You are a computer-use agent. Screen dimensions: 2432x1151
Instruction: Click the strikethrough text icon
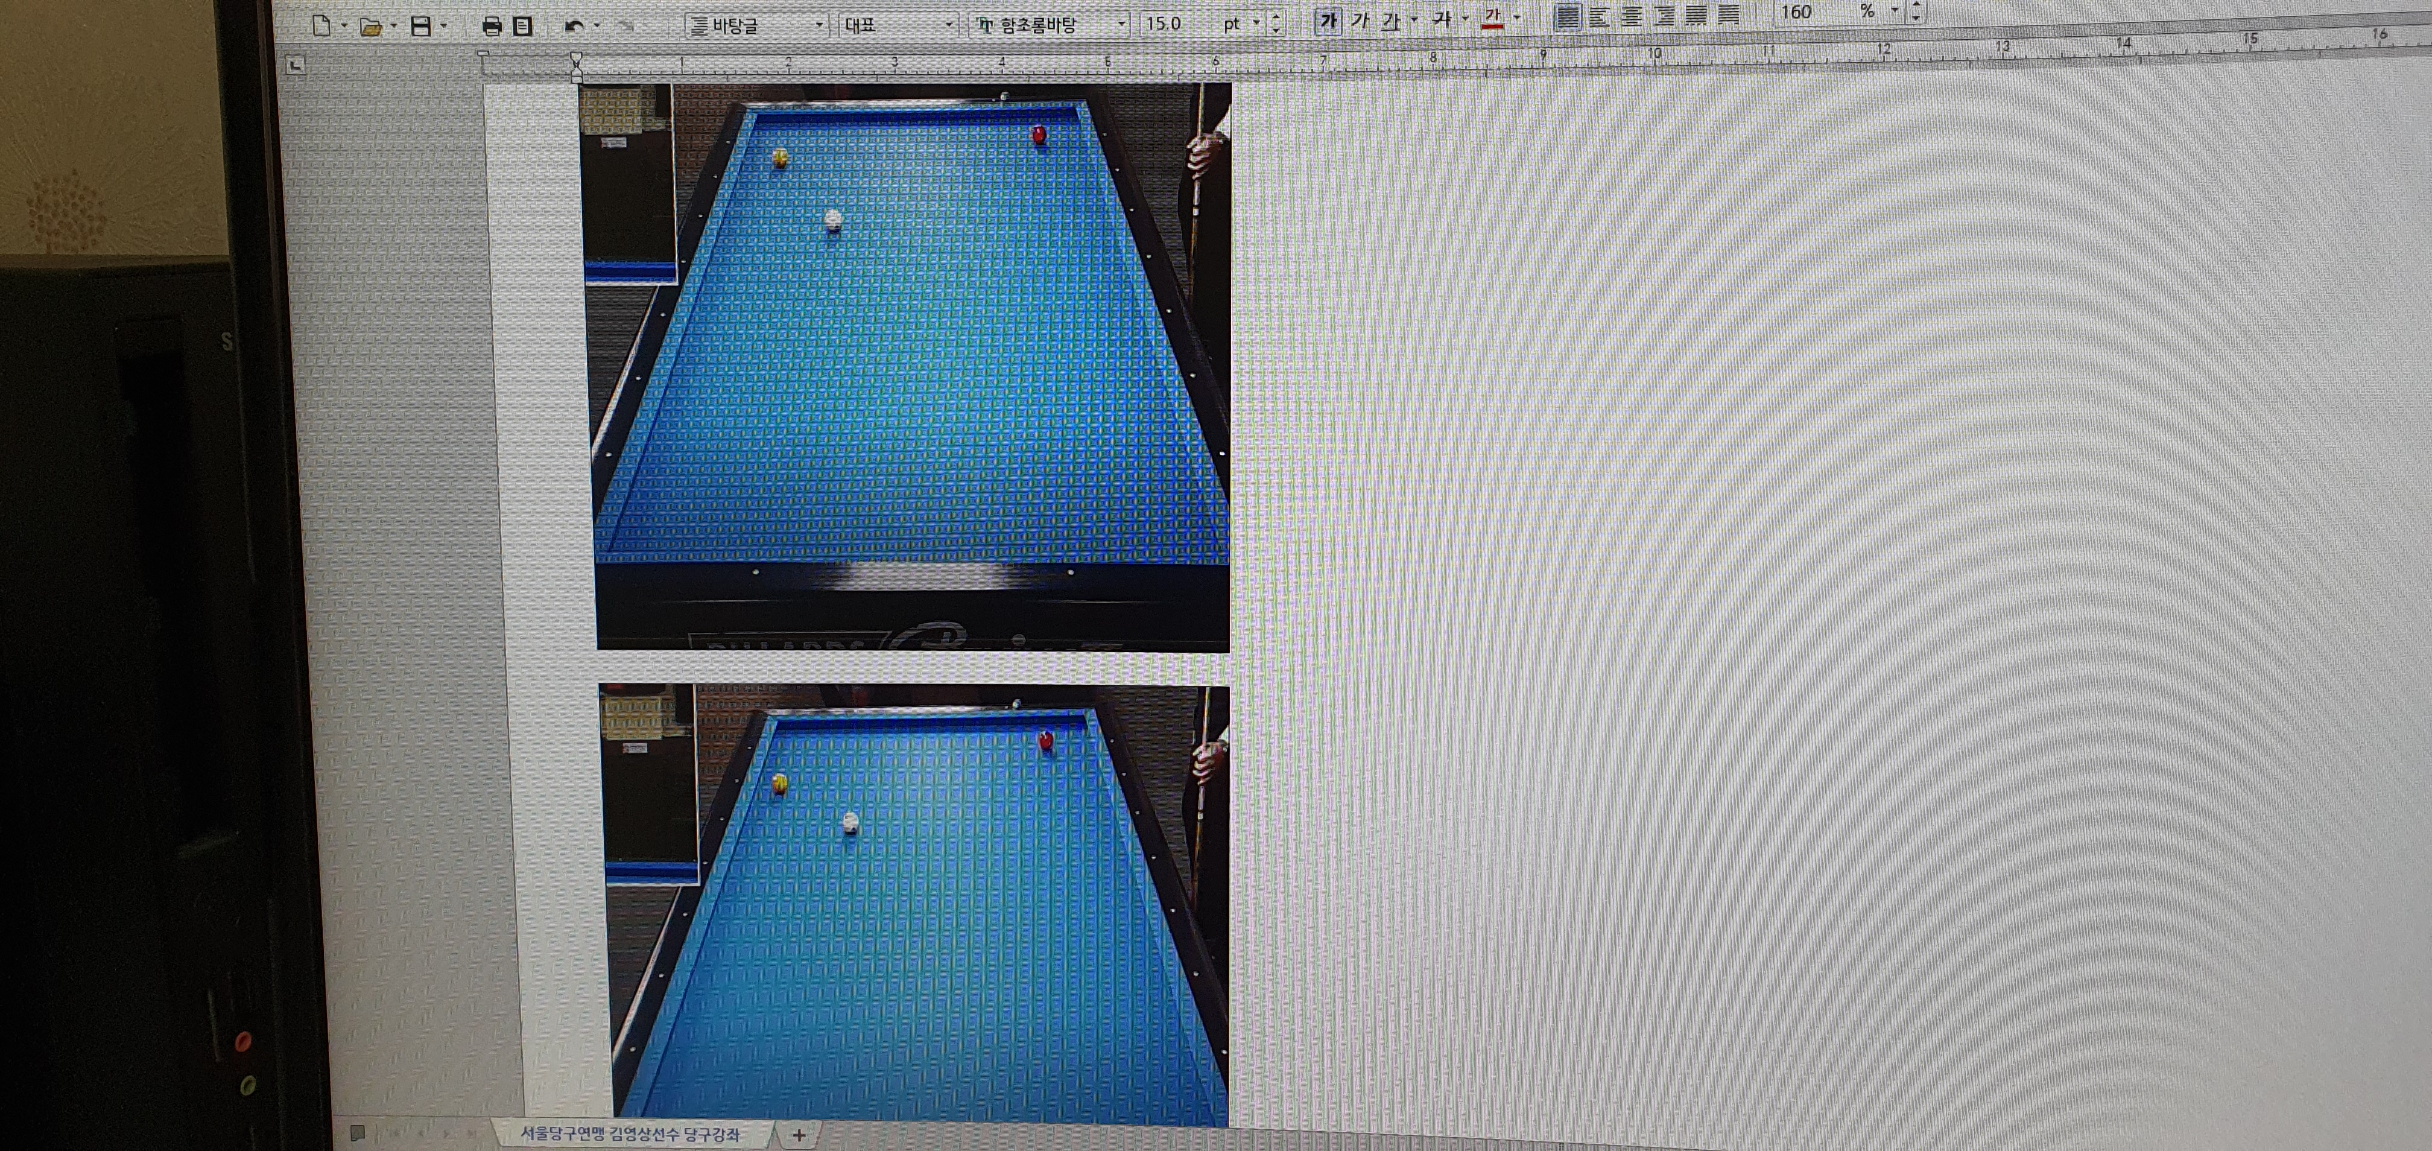[x=1441, y=19]
